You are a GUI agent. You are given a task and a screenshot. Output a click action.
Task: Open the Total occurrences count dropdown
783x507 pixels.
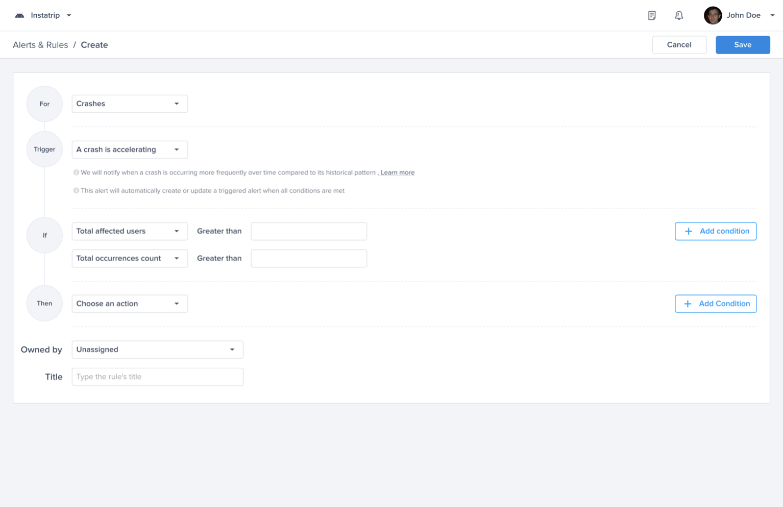[x=130, y=258]
